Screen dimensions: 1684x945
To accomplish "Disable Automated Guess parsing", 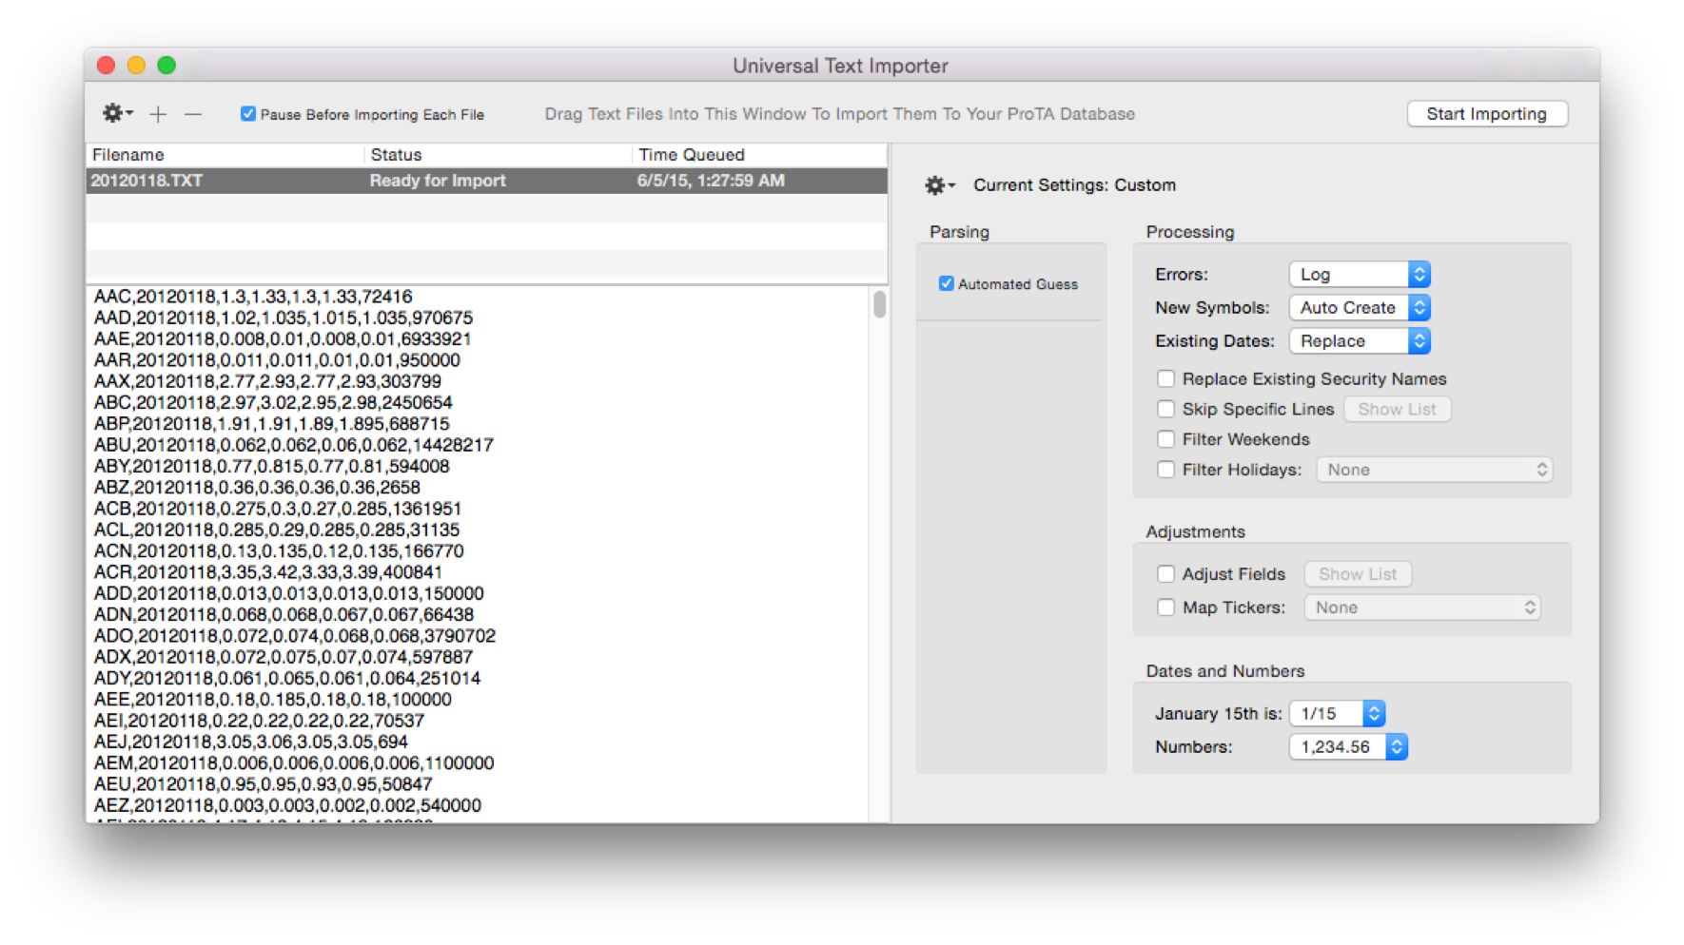I will point(946,282).
